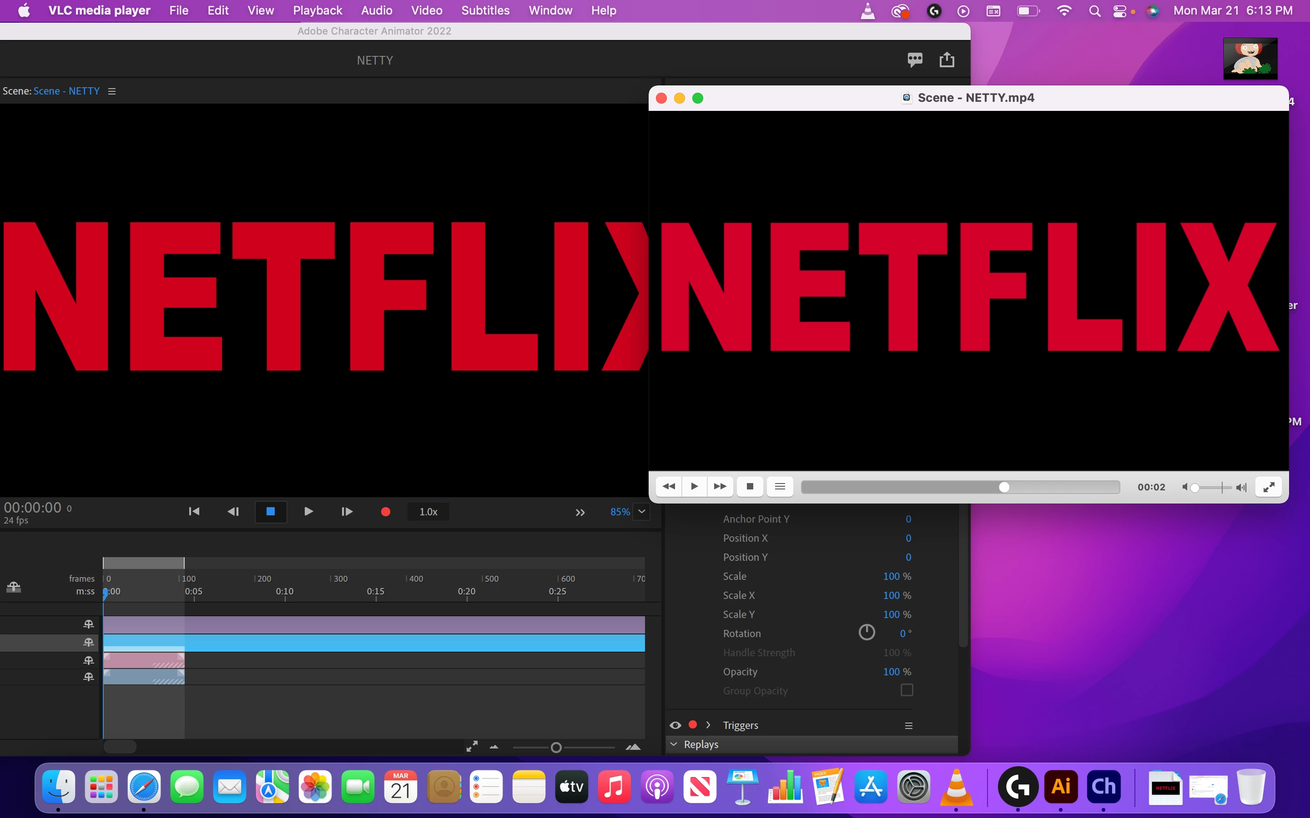
Task: Click the red Record button in Character Animator
Action: [x=385, y=512]
